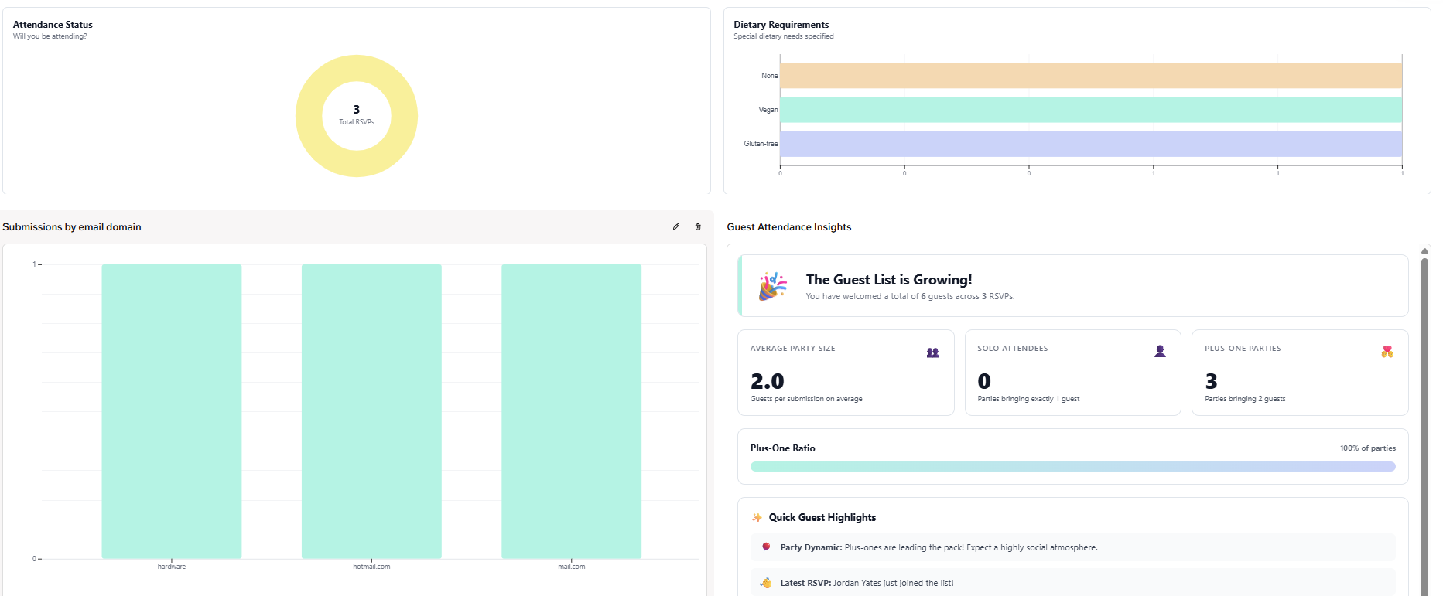Image resolution: width=1443 pixels, height=596 pixels.
Task: Click the total of 6 guests summary sentence
Action: pyautogui.click(x=910, y=297)
